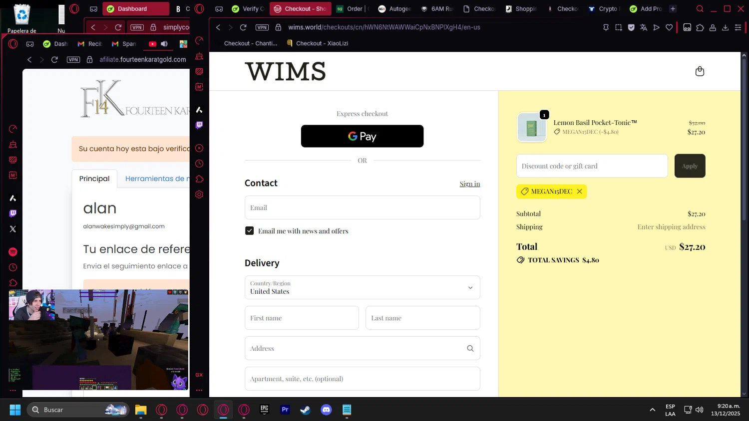The height and width of the screenshot is (421, 749).
Task: Bookmark page with the heart icon
Action: (669, 27)
